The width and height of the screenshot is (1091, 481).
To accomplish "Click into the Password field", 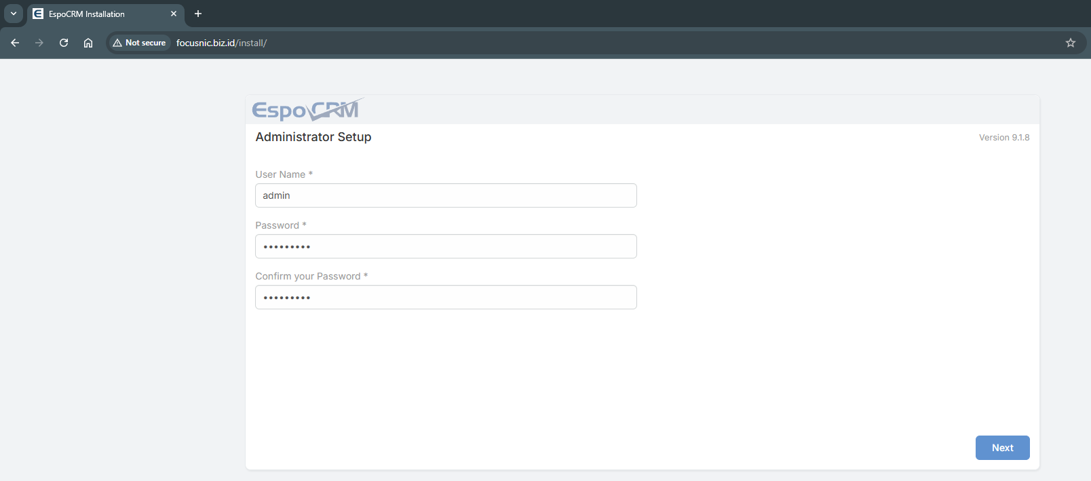I will (x=446, y=246).
